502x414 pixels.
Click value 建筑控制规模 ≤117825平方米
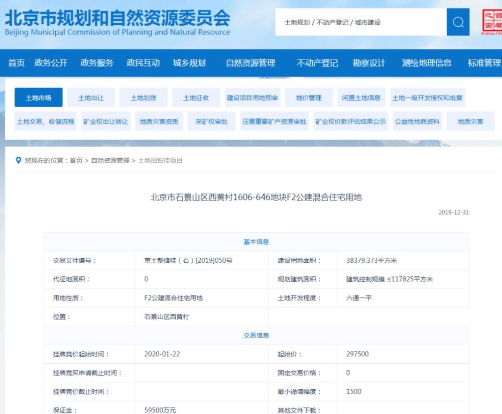coord(390,279)
